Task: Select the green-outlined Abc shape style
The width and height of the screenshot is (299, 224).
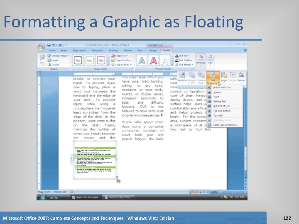Action: click(x=89, y=61)
